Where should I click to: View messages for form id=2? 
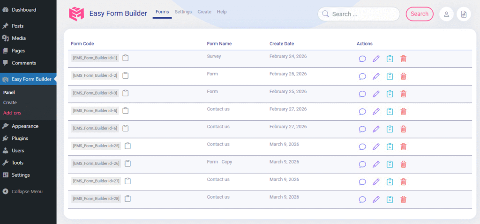click(x=362, y=76)
